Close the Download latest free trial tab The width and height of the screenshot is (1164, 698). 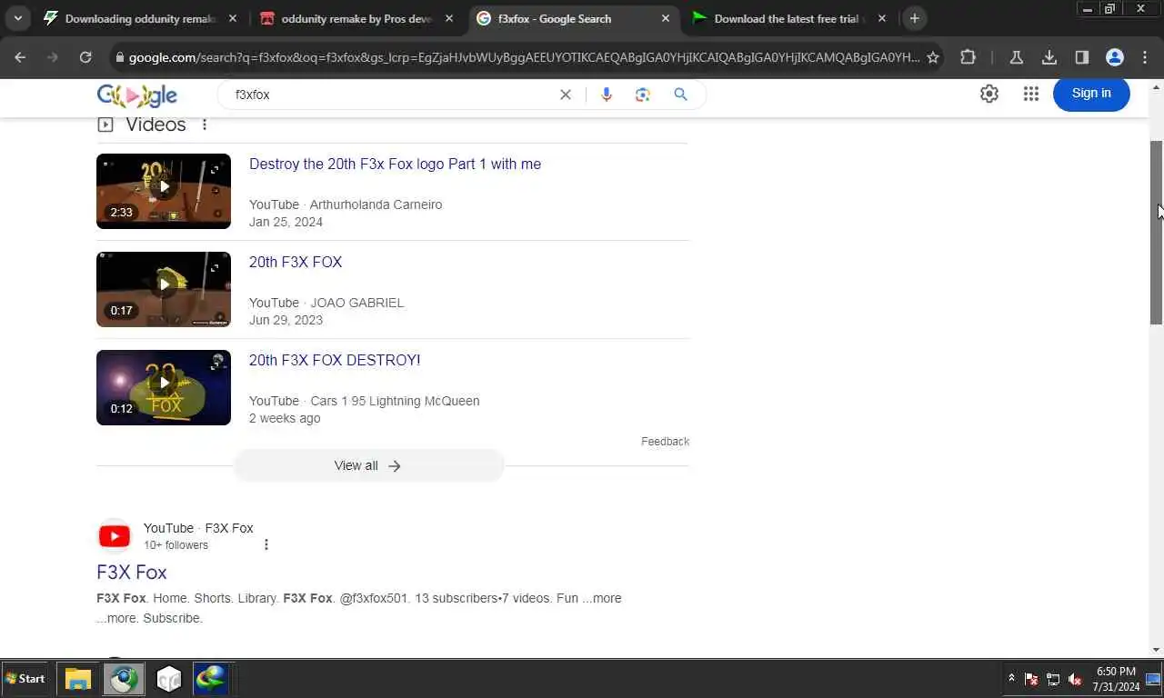[882, 18]
